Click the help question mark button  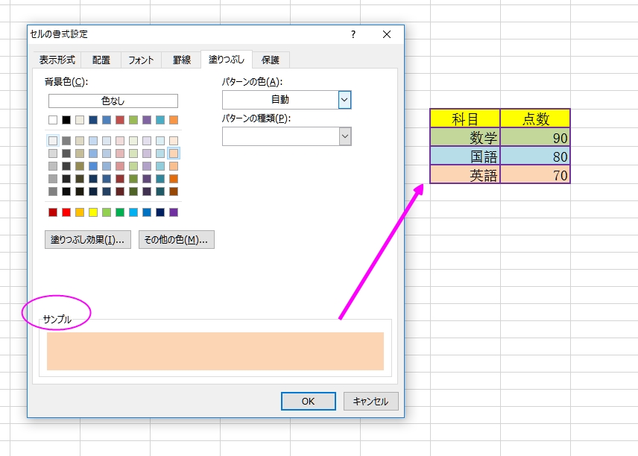pyautogui.click(x=353, y=34)
